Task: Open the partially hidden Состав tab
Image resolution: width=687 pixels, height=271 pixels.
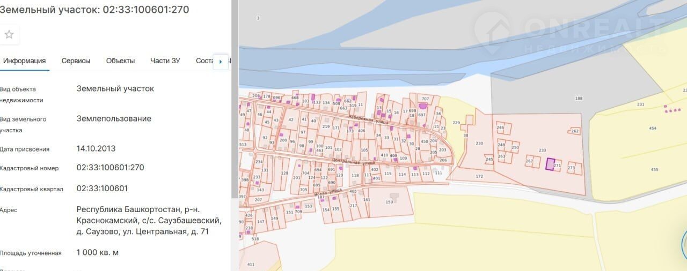Action: (x=204, y=61)
